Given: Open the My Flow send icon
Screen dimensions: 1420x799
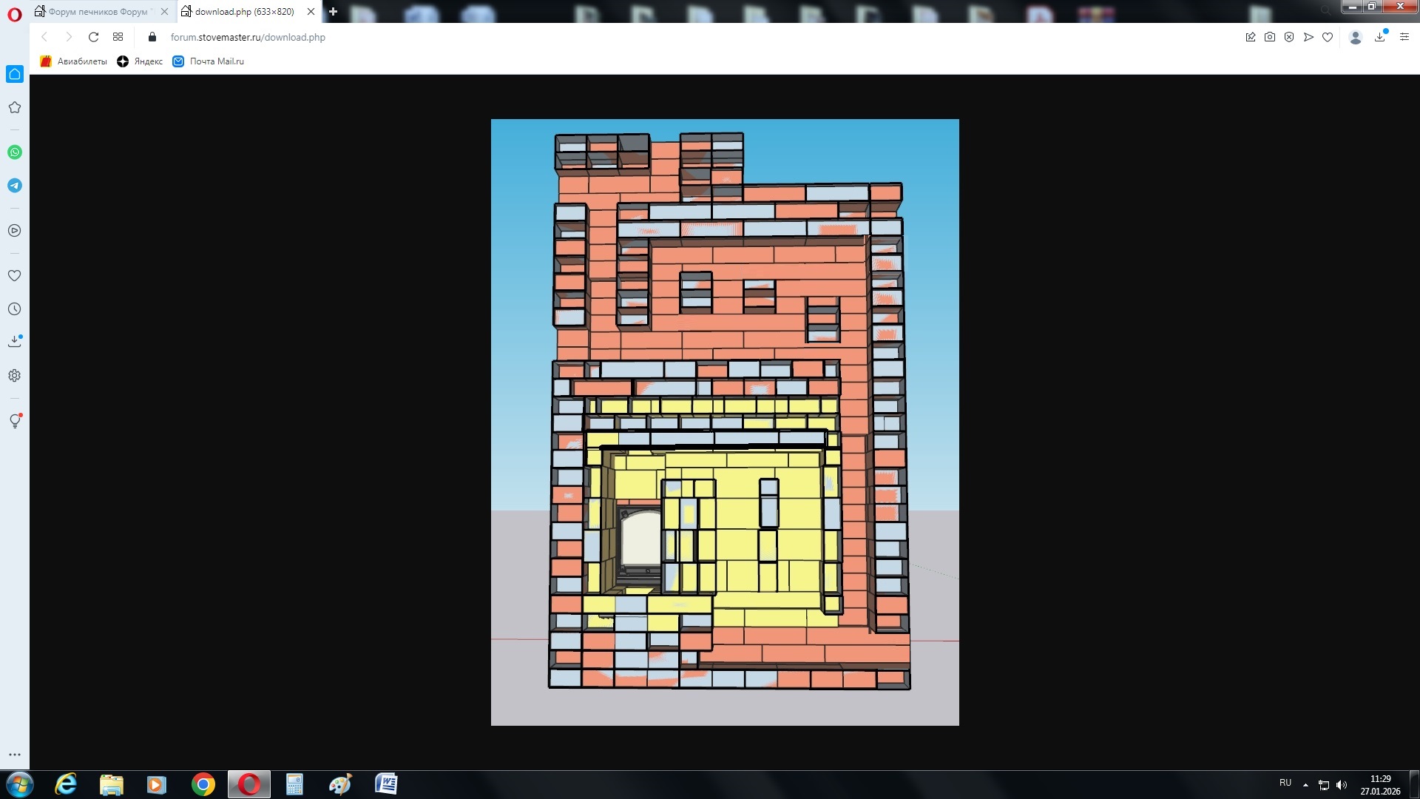Looking at the screenshot, I should click(x=1308, y=37).
